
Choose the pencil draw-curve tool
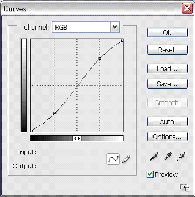point(127,159)
